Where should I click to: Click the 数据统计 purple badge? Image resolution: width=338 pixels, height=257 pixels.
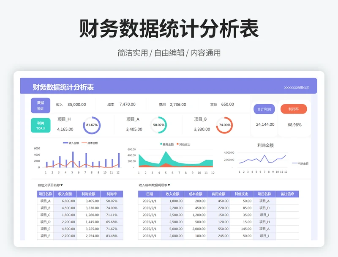click(41, 105)
